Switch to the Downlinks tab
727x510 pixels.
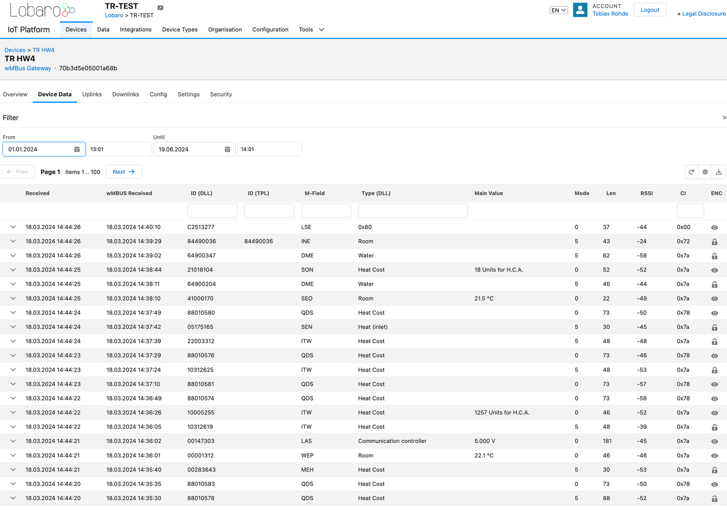[x=126, y=94]
